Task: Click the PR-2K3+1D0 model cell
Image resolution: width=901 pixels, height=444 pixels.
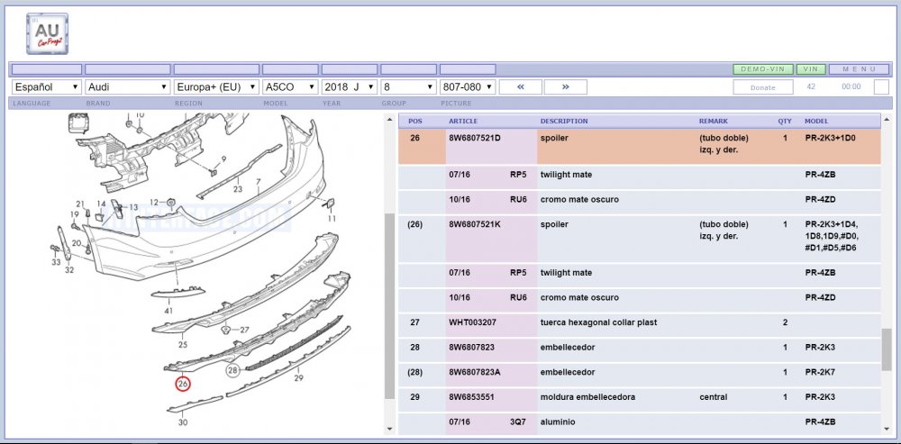Action: click(x=831, y=138)
